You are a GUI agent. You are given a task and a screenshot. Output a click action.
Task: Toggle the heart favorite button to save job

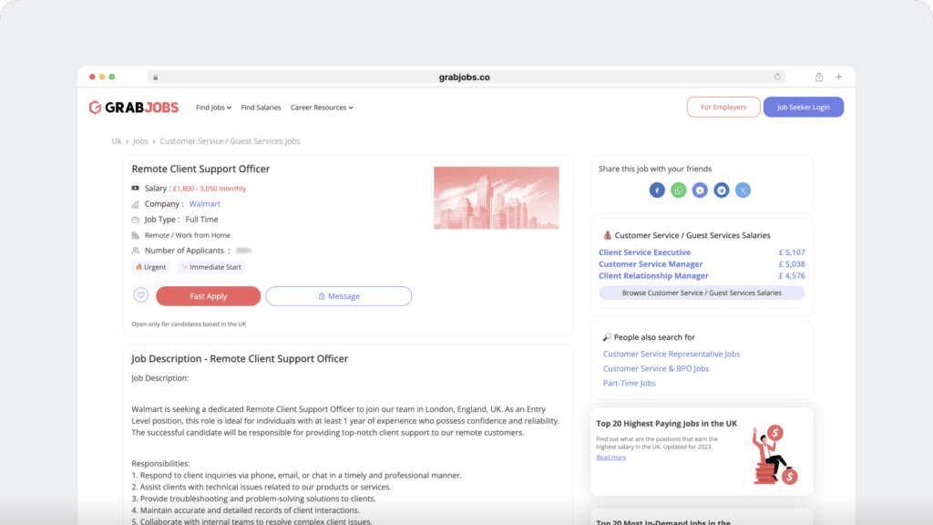coord(140,295)
